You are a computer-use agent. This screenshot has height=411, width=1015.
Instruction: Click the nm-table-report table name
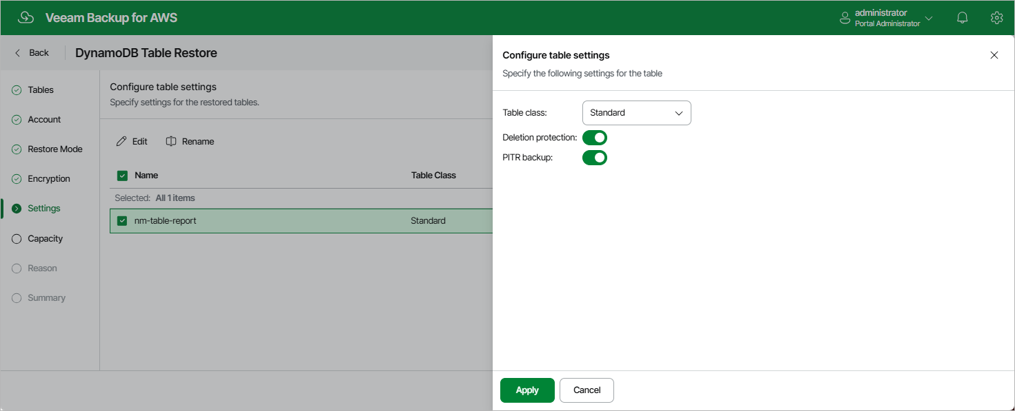(x=166, y=221)
